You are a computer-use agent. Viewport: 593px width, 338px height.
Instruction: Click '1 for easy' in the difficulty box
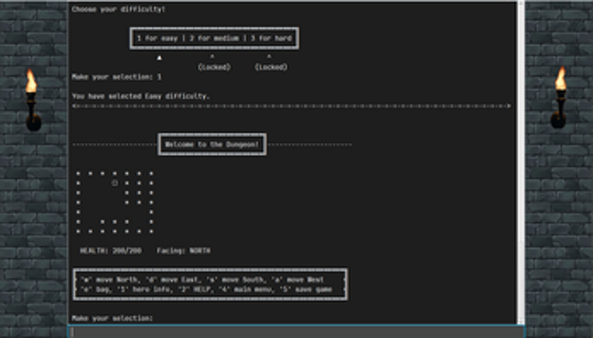coord(157,39)
